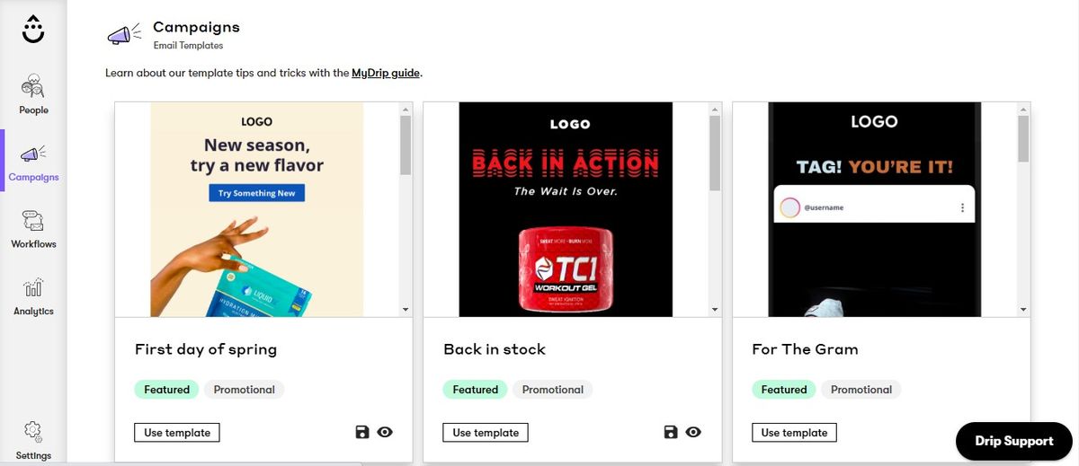The image size is (1079, 466).
Task: Click the Drip smiley logo
Action: point(33,31)
